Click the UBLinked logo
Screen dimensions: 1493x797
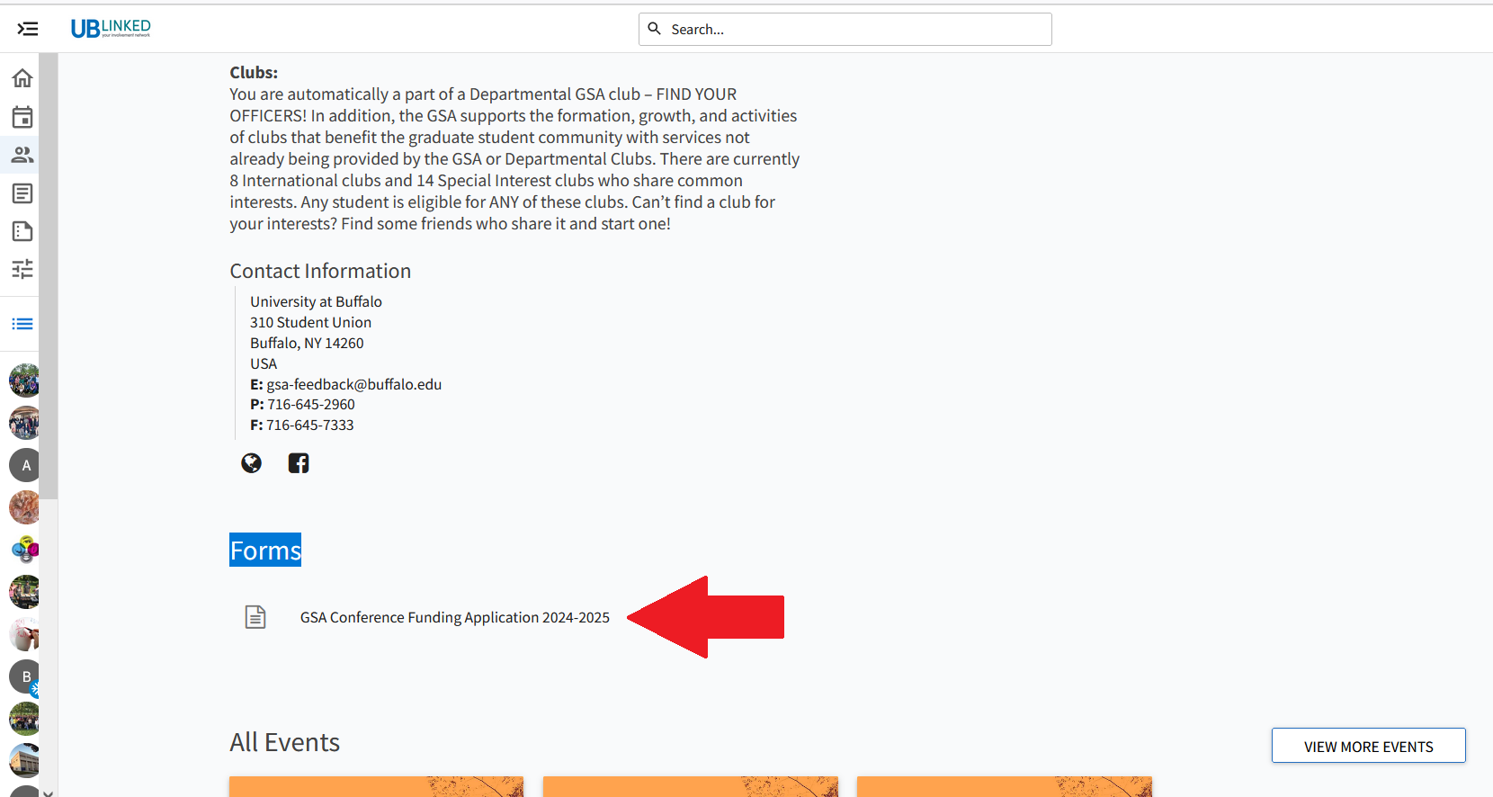(x=111, y=29)
